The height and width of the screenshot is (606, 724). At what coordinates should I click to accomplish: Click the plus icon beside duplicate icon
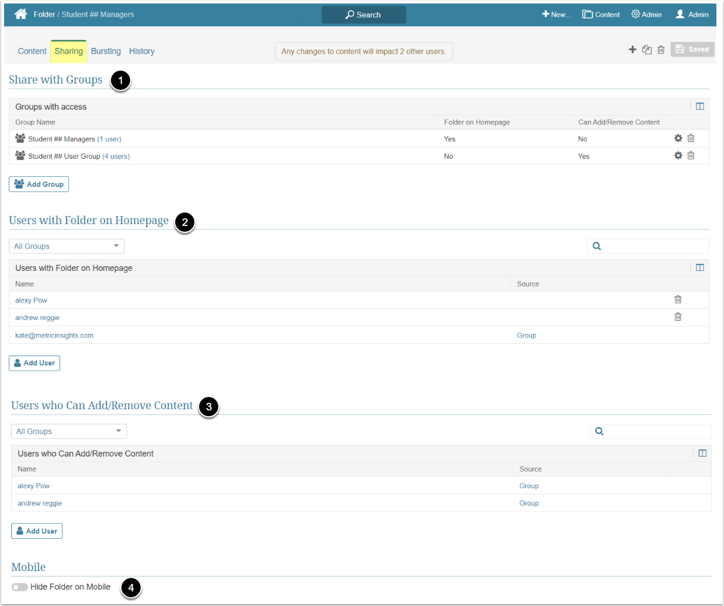coord(632,50)
